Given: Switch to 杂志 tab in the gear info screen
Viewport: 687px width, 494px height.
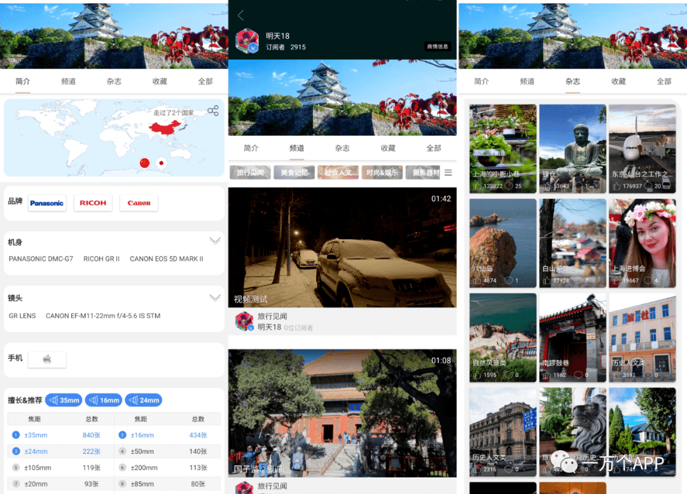Looking at the screenshot, I should click(x=114, y=81).
